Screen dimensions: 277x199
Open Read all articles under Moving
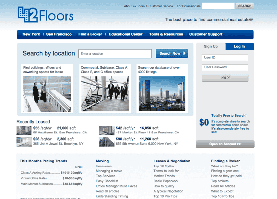click(108, 191)
